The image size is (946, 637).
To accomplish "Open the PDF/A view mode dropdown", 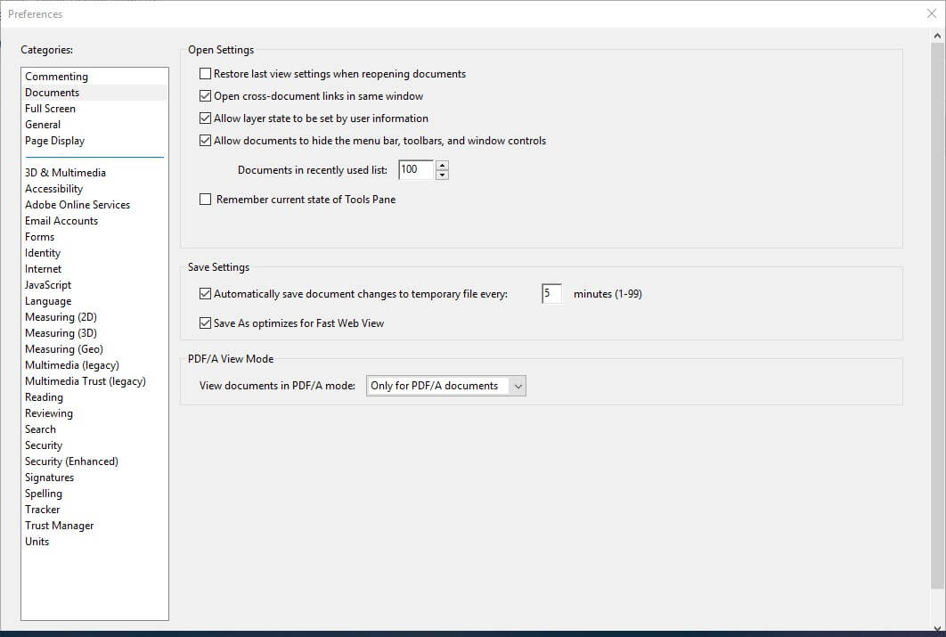I will [446, 386].
